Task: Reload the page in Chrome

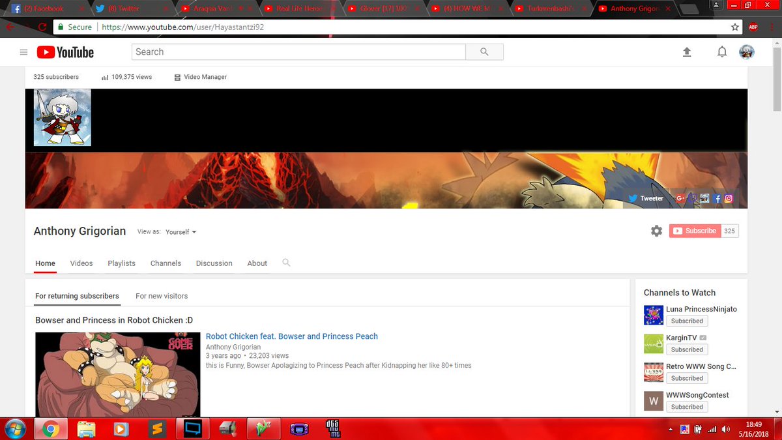Action: click(x=42, y=27)
